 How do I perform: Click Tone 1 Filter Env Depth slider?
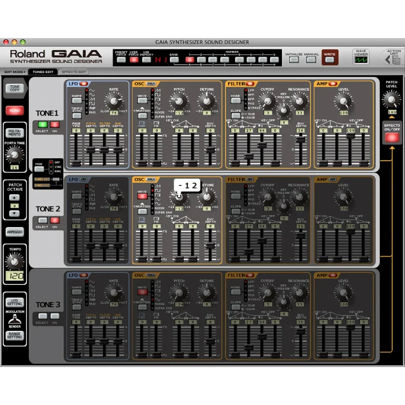pos(300,140)
